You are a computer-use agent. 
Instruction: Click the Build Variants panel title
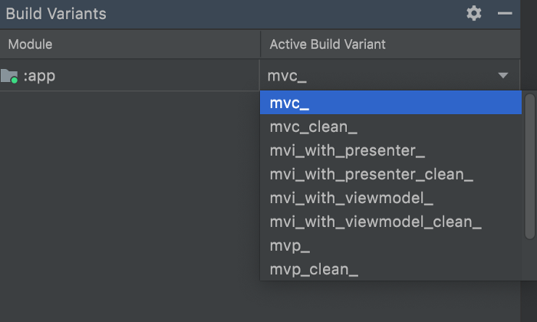point(56,14)
